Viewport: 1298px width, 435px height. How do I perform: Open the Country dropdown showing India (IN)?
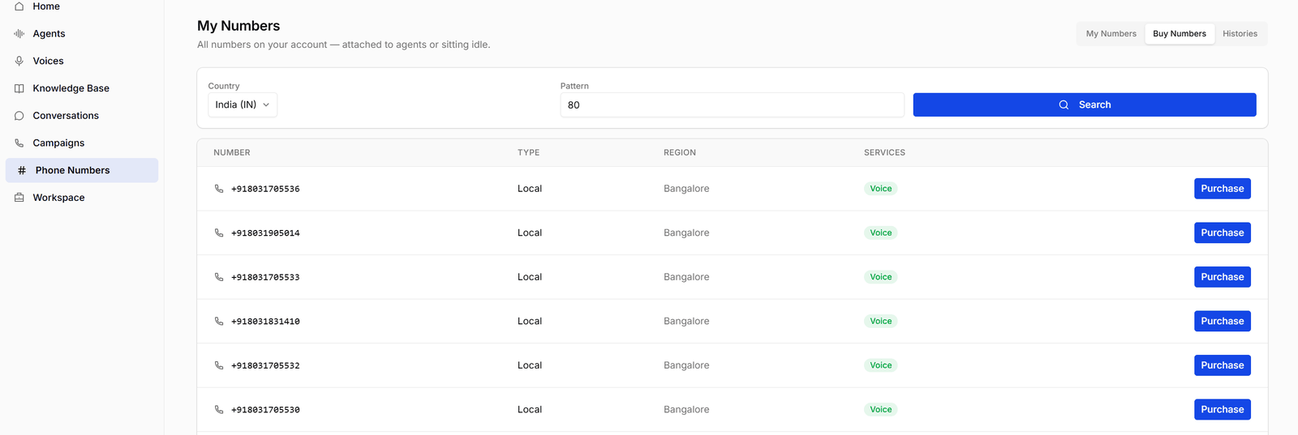click(243, 104)
